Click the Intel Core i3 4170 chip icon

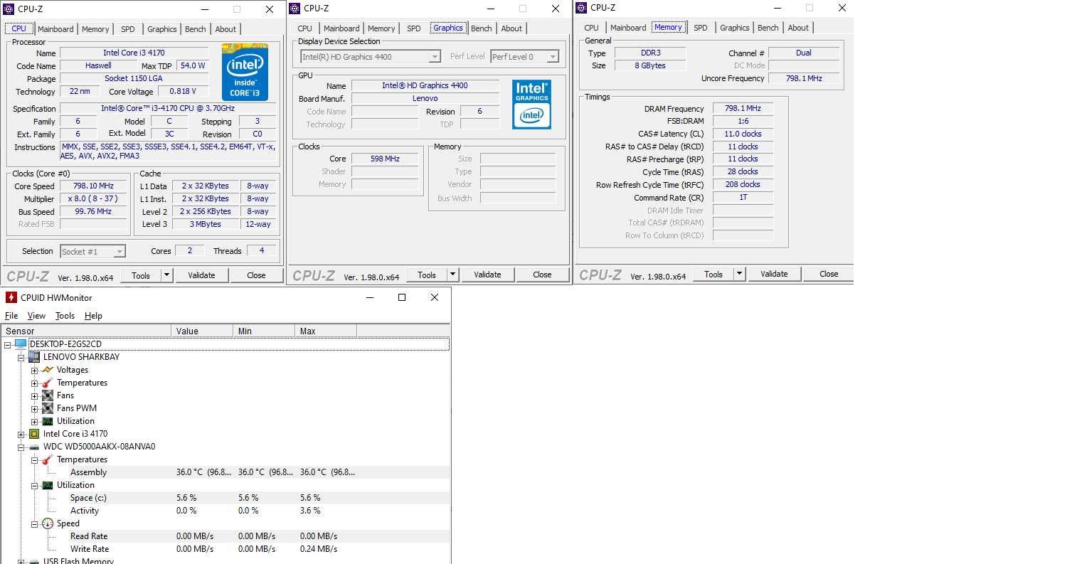coord(33,433)
